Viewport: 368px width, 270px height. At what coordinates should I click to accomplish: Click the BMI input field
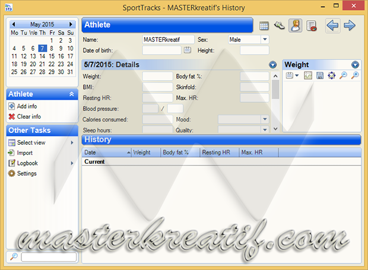coord(158,87)
